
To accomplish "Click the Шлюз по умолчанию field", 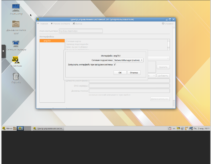I will (129, 81).
